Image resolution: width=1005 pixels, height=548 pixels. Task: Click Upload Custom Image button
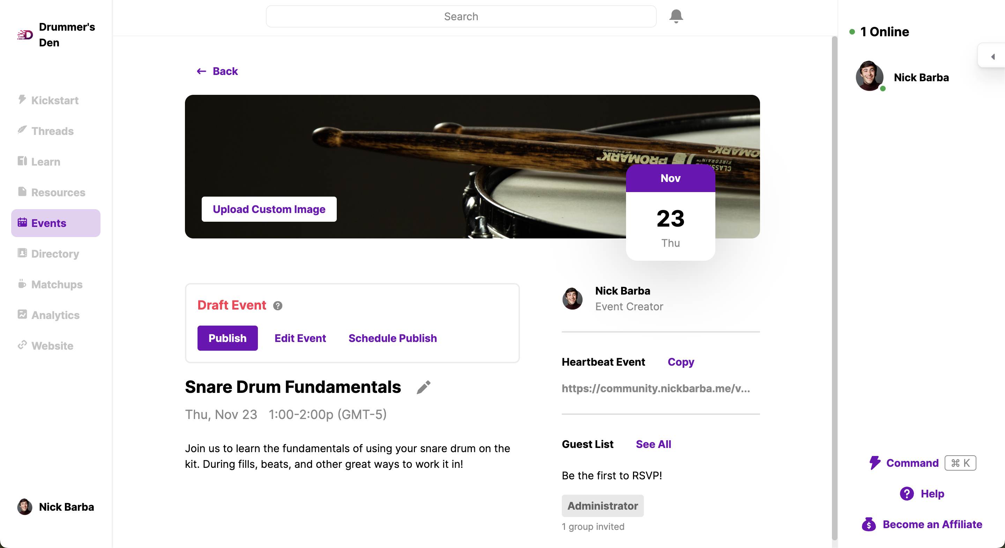coord(269,209)
